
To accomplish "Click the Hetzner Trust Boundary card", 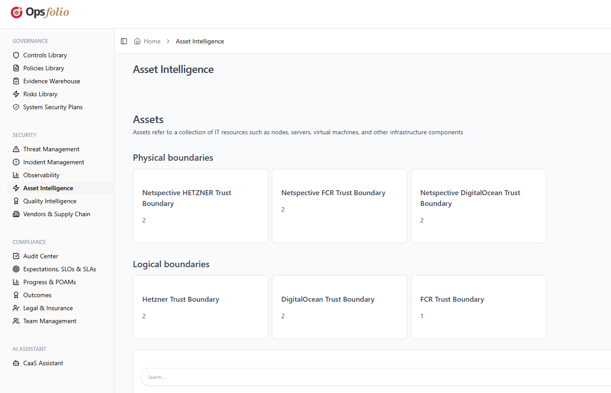I will [x=200, y=307].
